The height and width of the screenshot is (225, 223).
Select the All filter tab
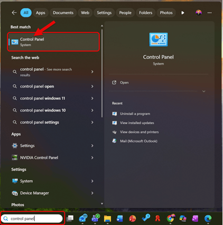(x=26, y=13)
